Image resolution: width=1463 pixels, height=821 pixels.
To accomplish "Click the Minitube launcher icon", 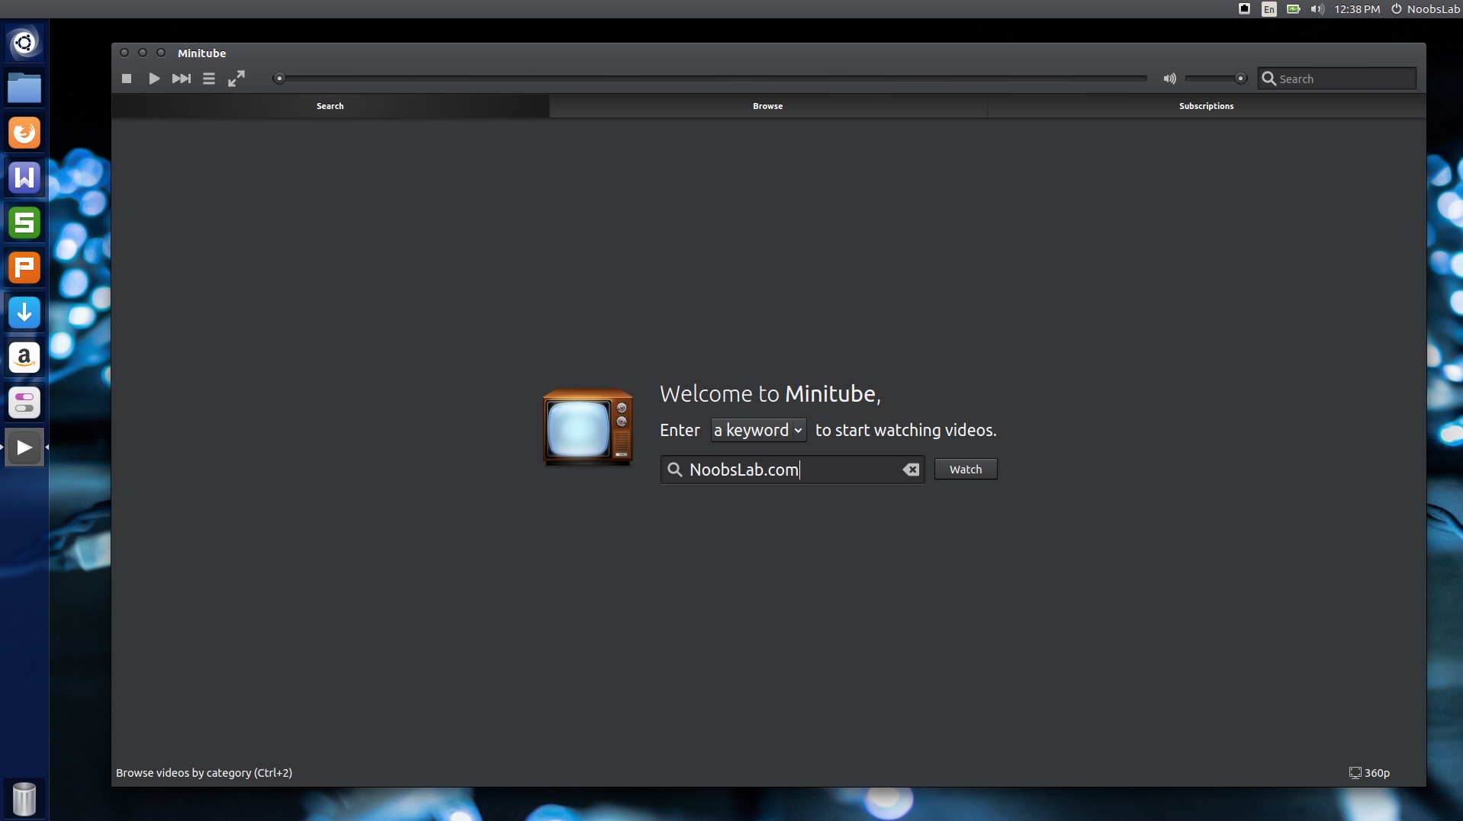I will (24, 447).
